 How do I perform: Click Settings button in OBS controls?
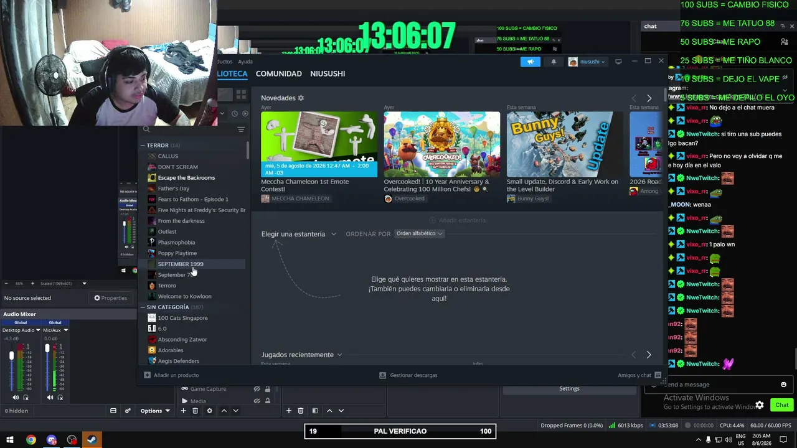[x=569, y=389]
